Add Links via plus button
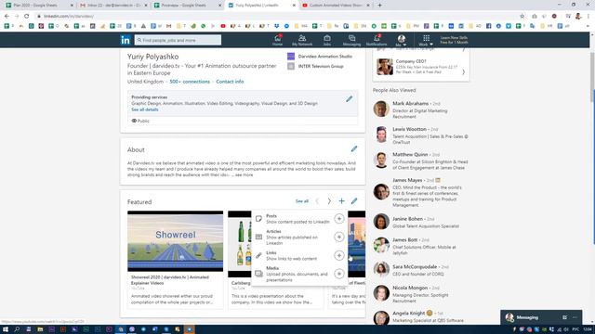 [338, 255]
